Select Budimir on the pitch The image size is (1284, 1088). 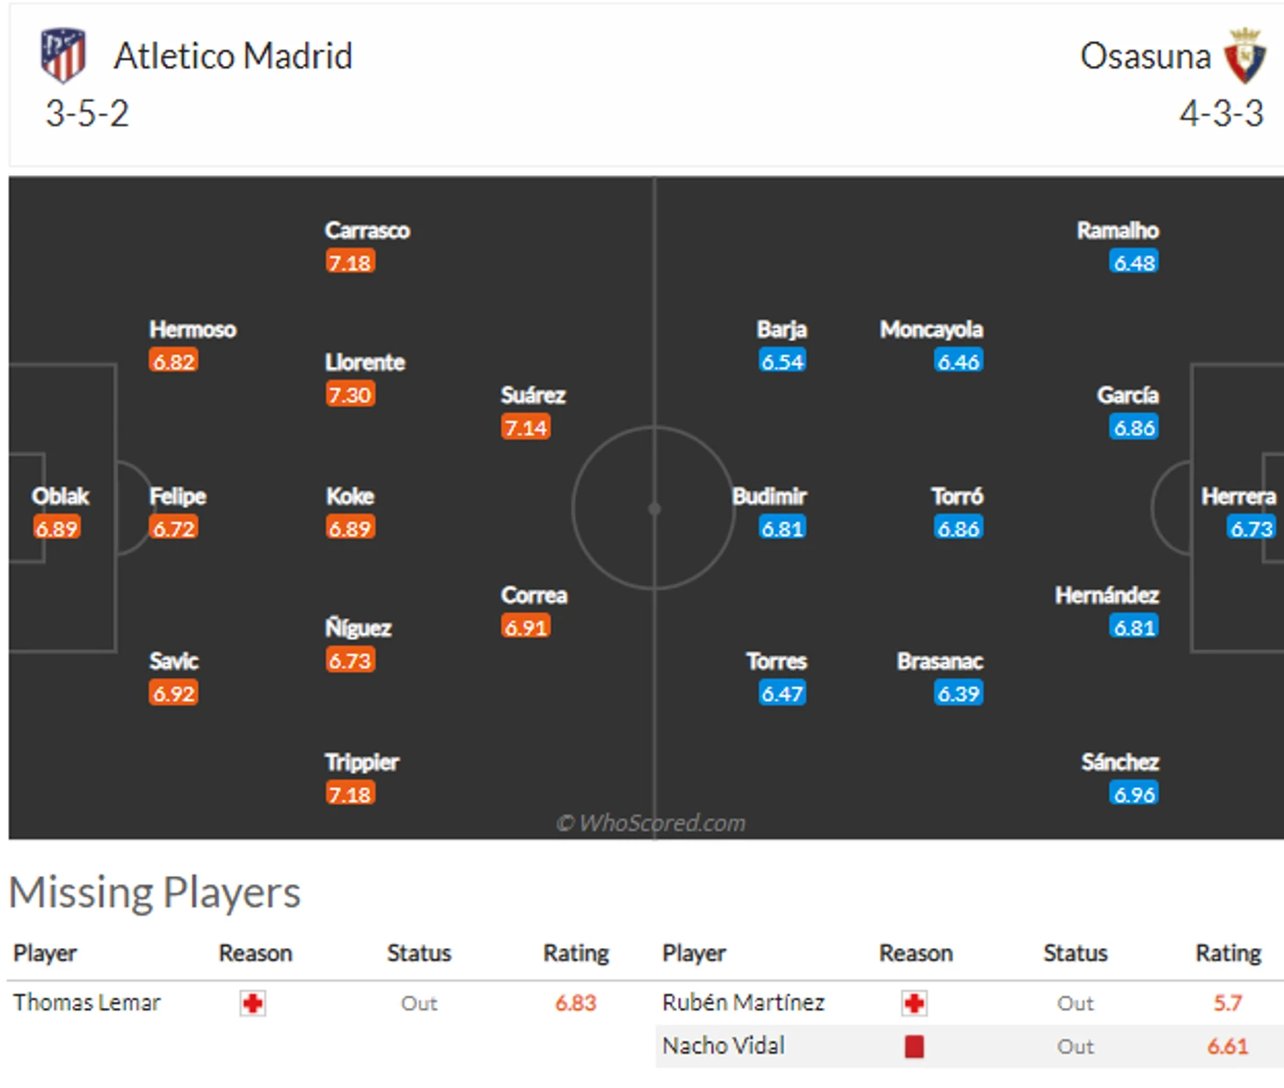pyautogui.click(x=770, y=497)
